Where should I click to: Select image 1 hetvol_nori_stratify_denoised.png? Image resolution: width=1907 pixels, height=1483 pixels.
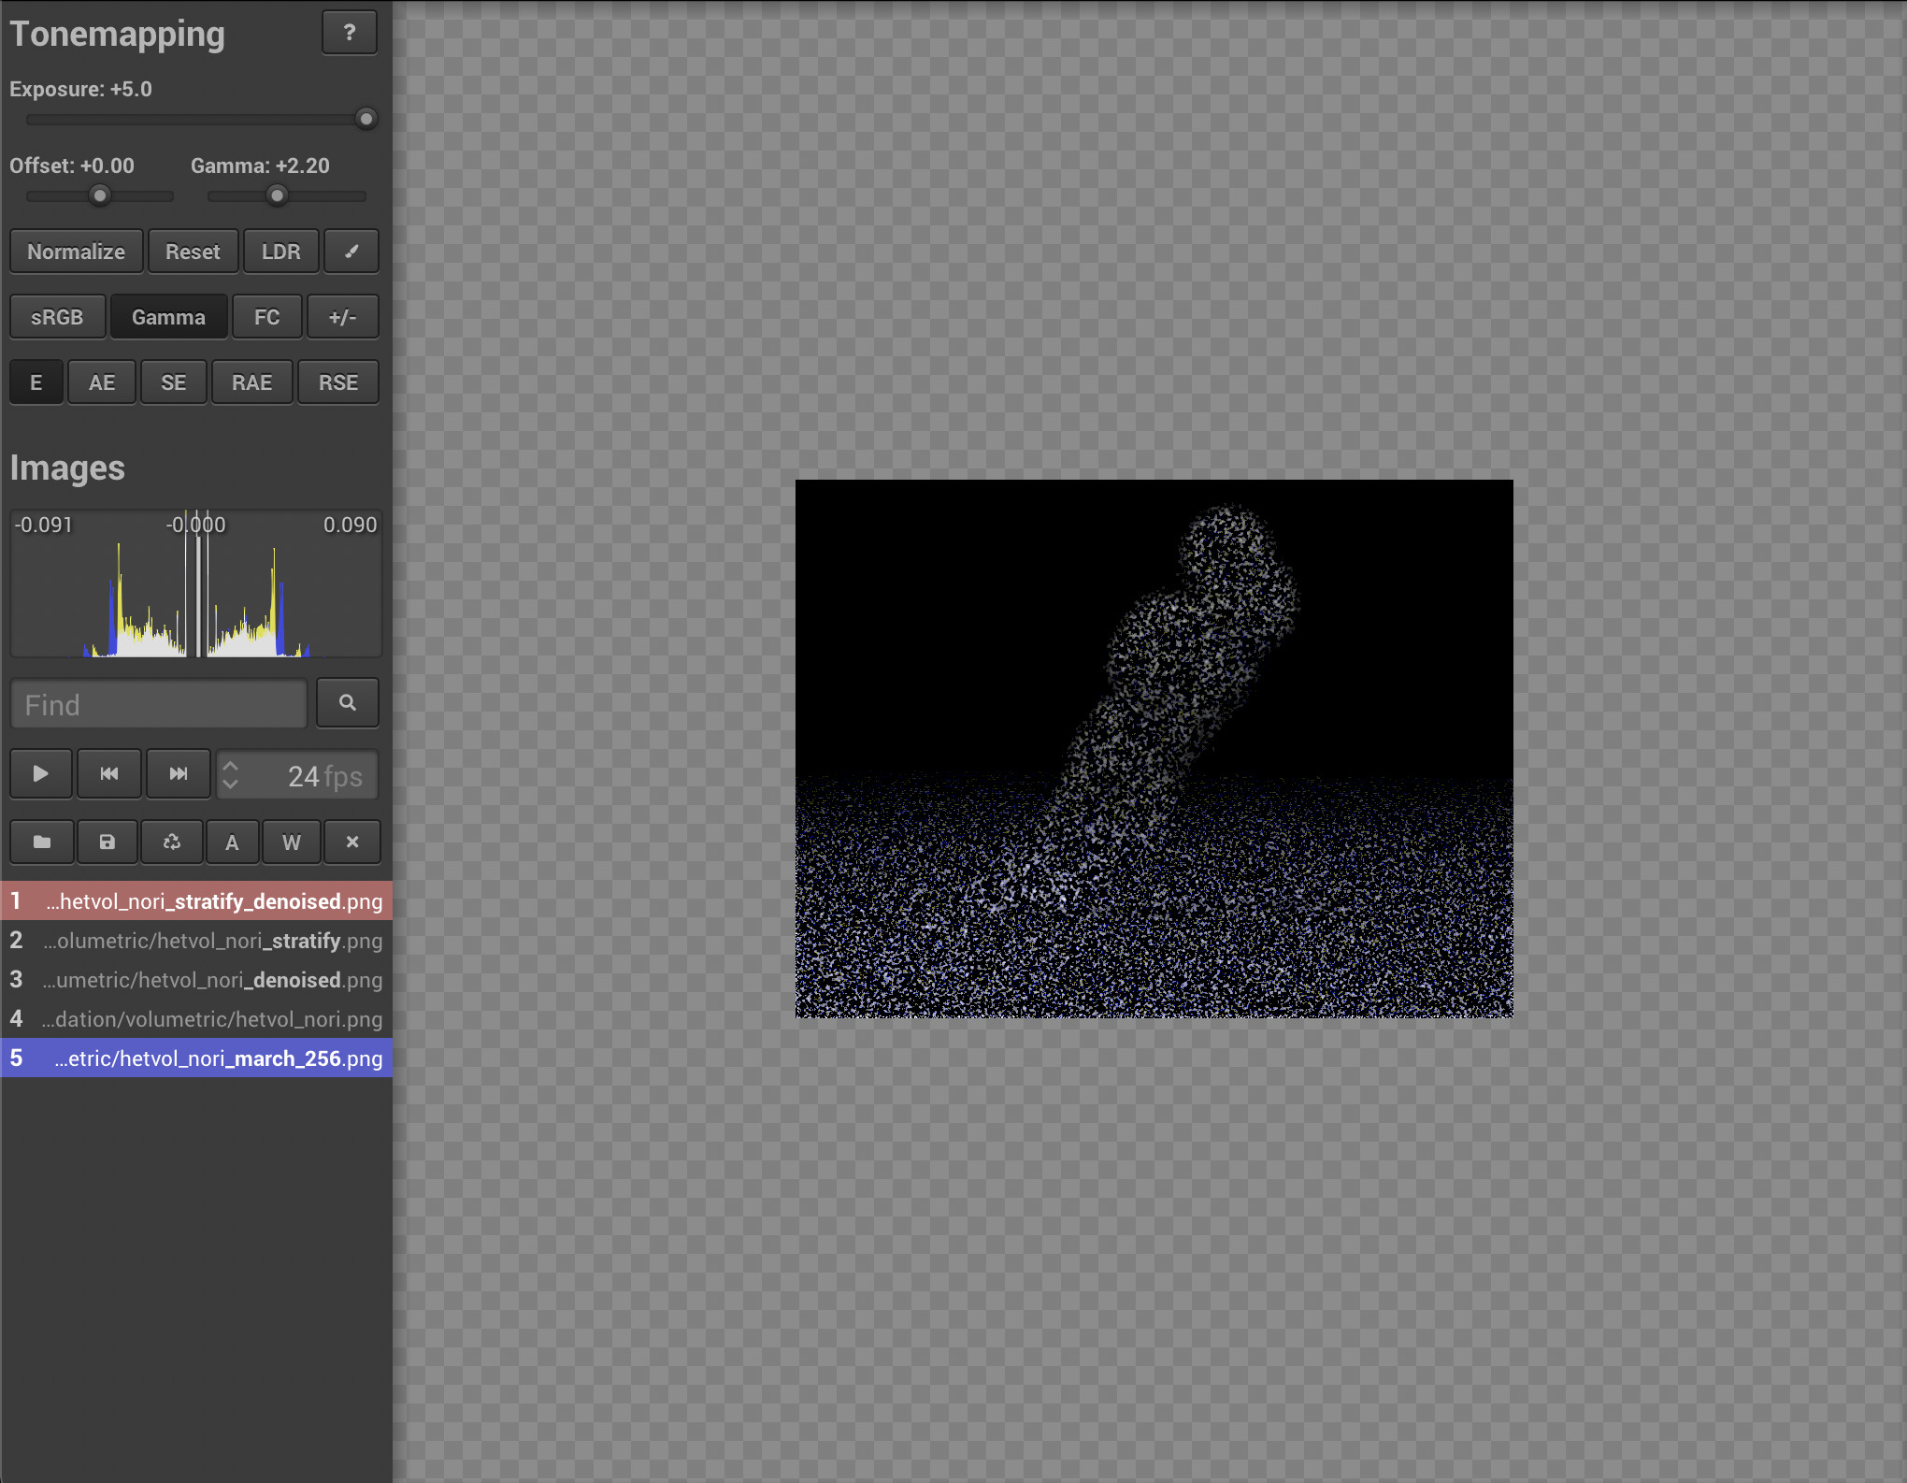click(x=196, y=900)
